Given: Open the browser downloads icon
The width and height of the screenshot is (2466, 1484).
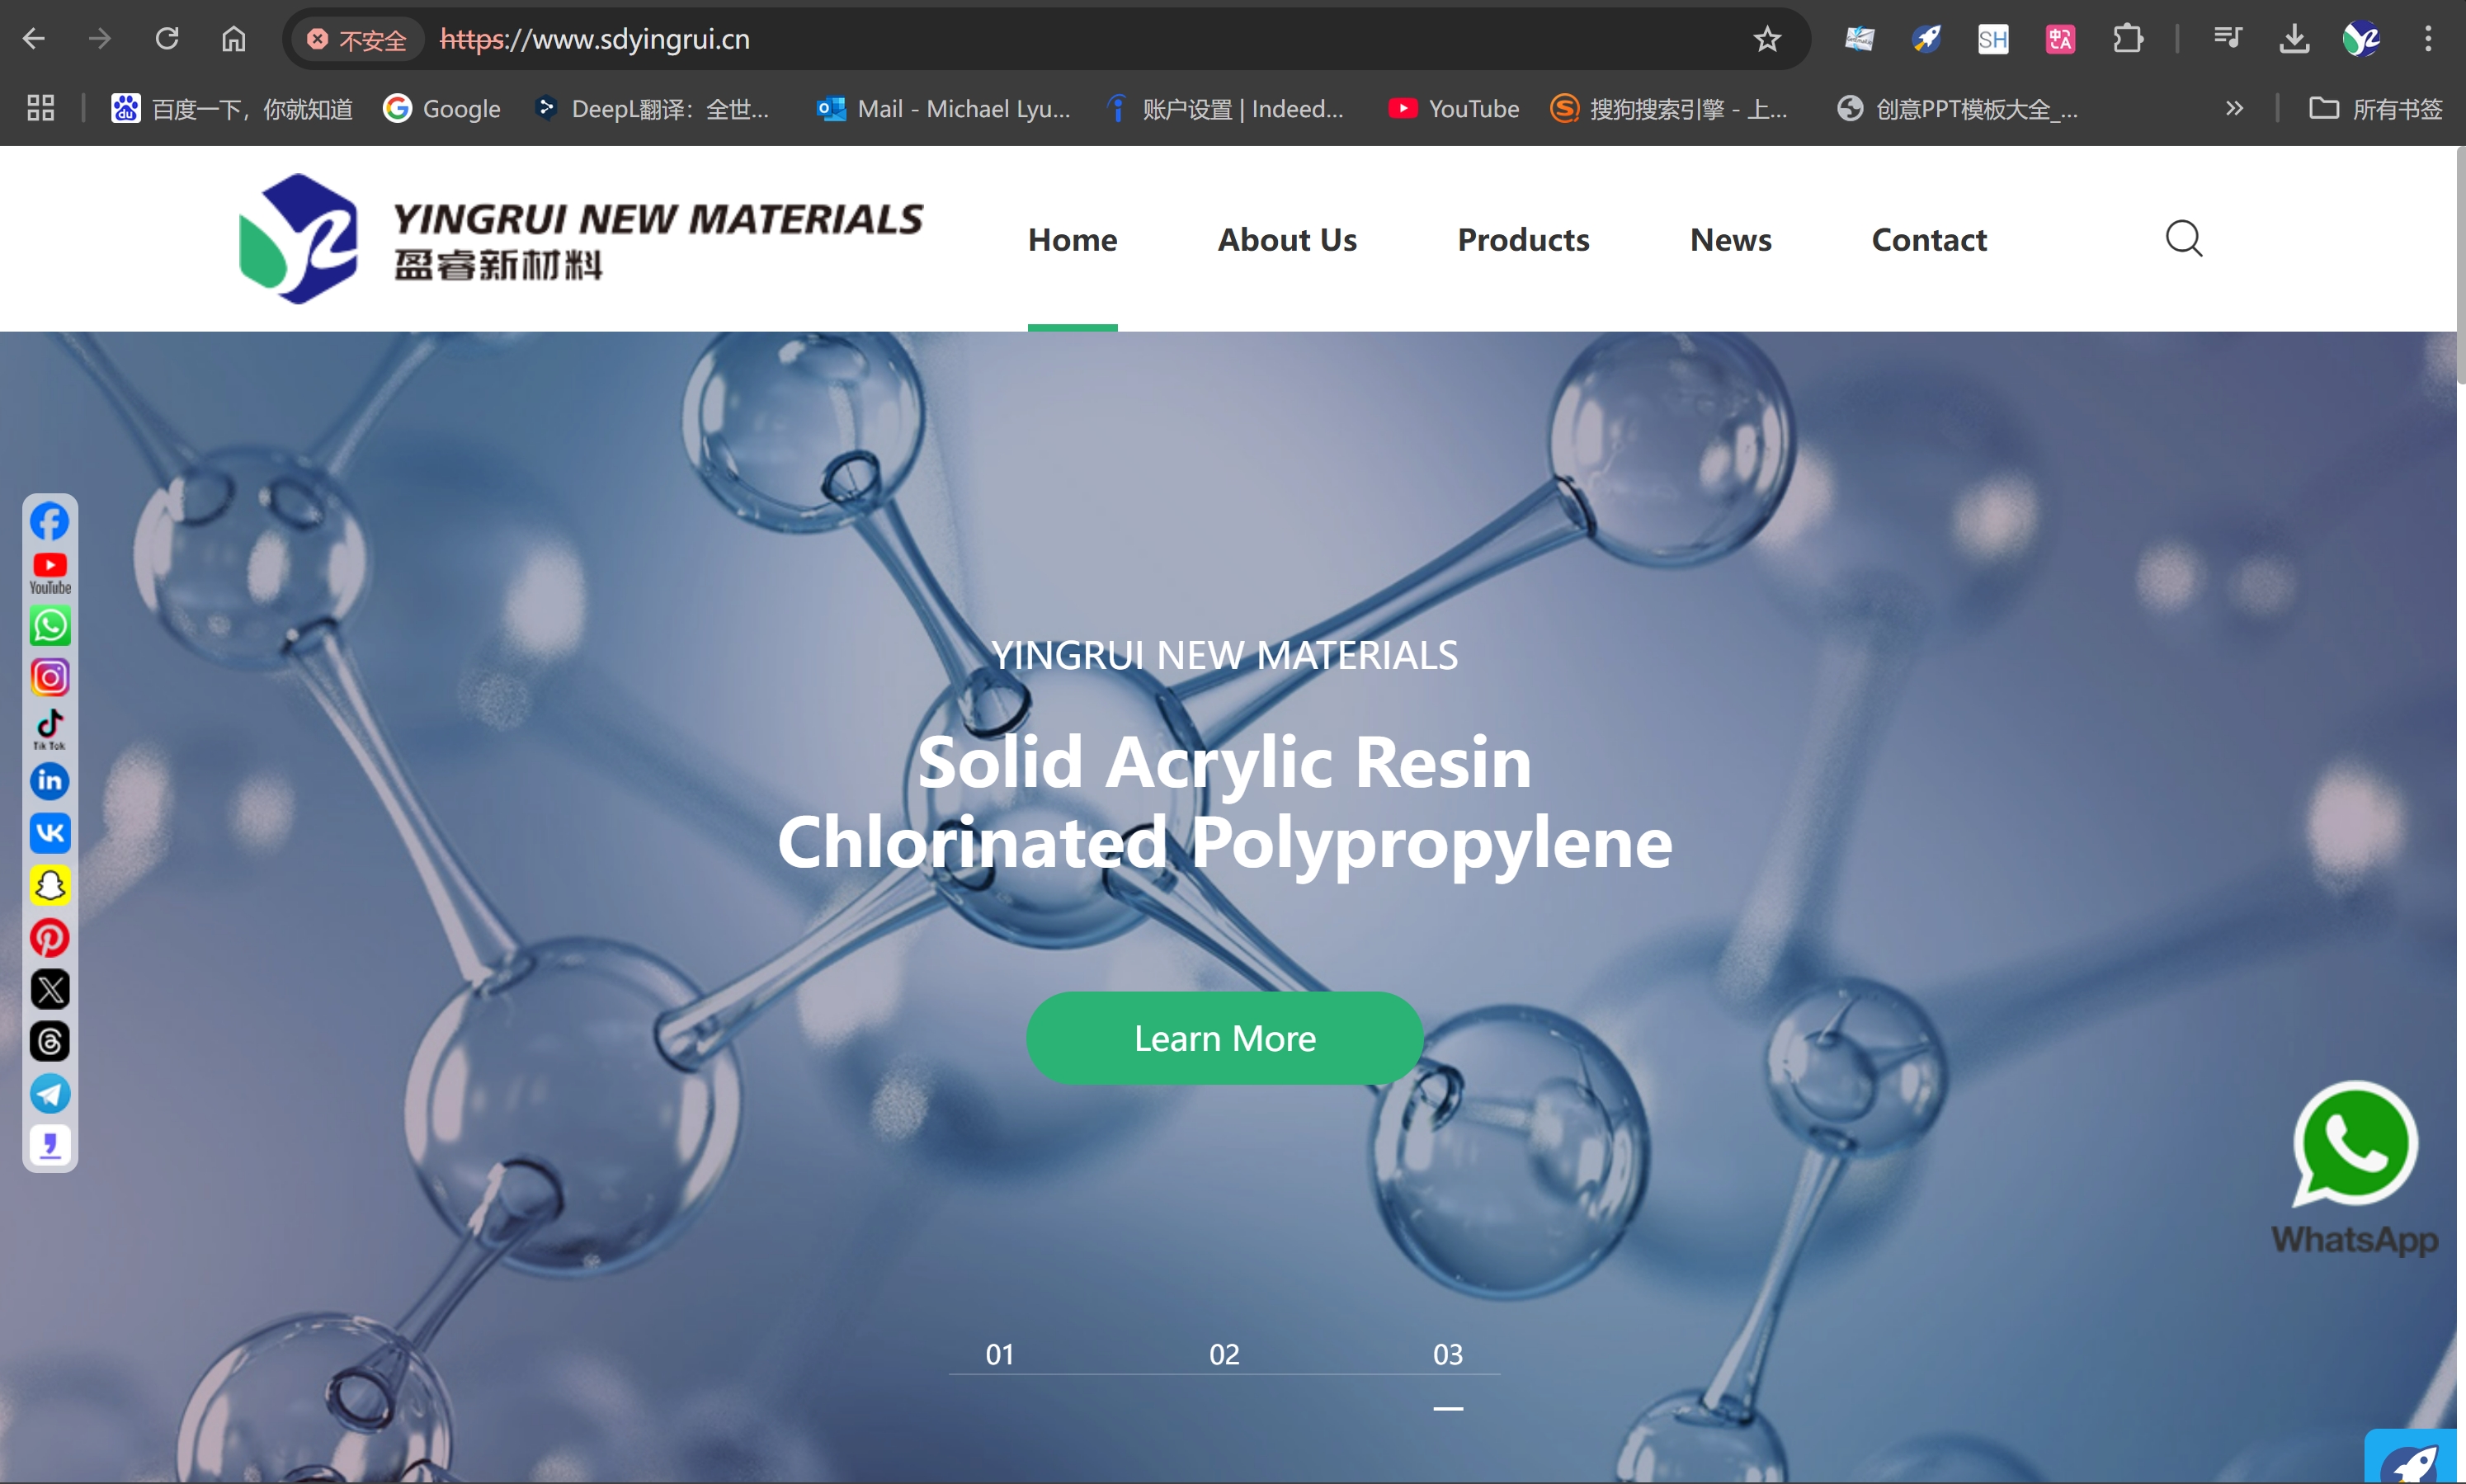Looking at the screenshot, I should (x=2294, y=39).
